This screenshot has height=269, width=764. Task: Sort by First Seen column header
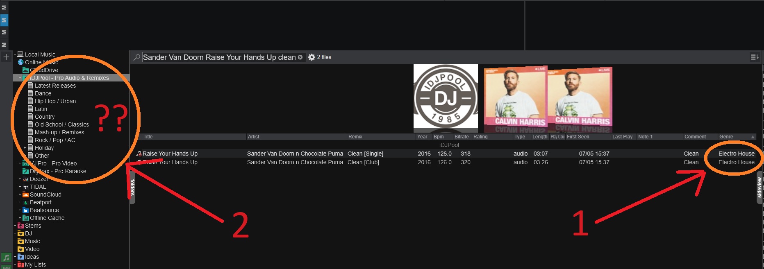point(588,137)
